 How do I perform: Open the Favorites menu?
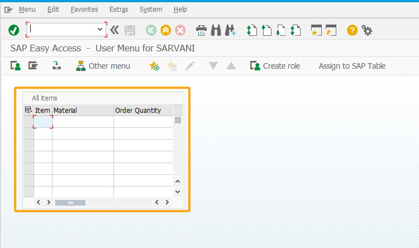(x=84, y=9)
